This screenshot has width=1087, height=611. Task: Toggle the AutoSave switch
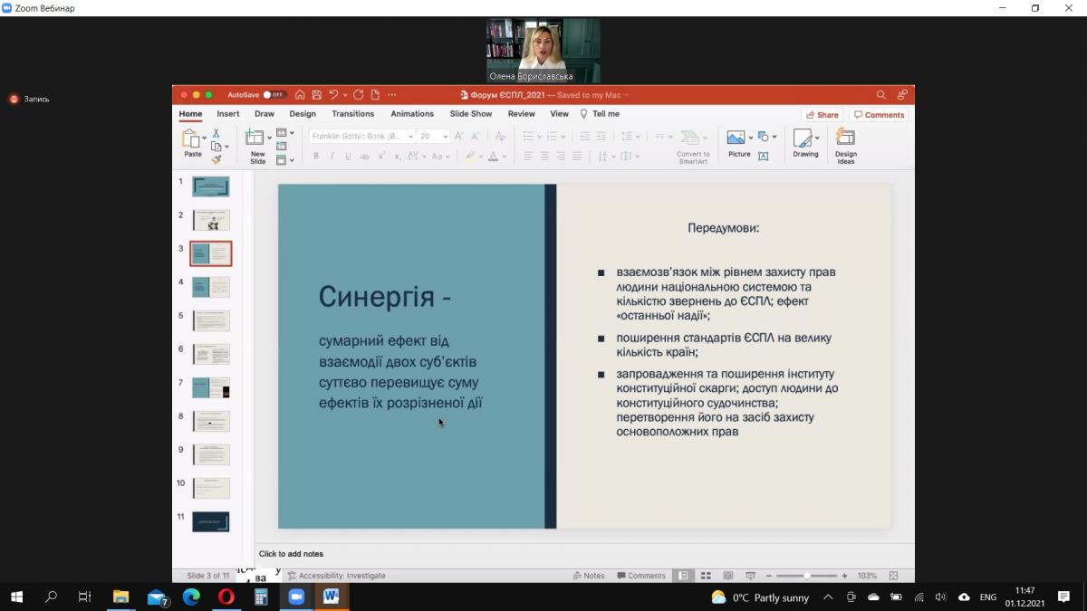point(274,95)
